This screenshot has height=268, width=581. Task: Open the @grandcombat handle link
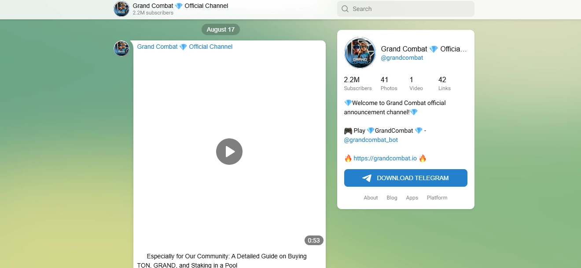click(402, 58)
